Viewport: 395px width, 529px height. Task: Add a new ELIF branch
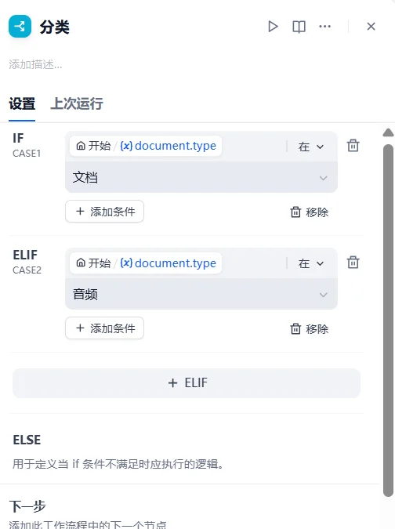(x=187, y=383)
